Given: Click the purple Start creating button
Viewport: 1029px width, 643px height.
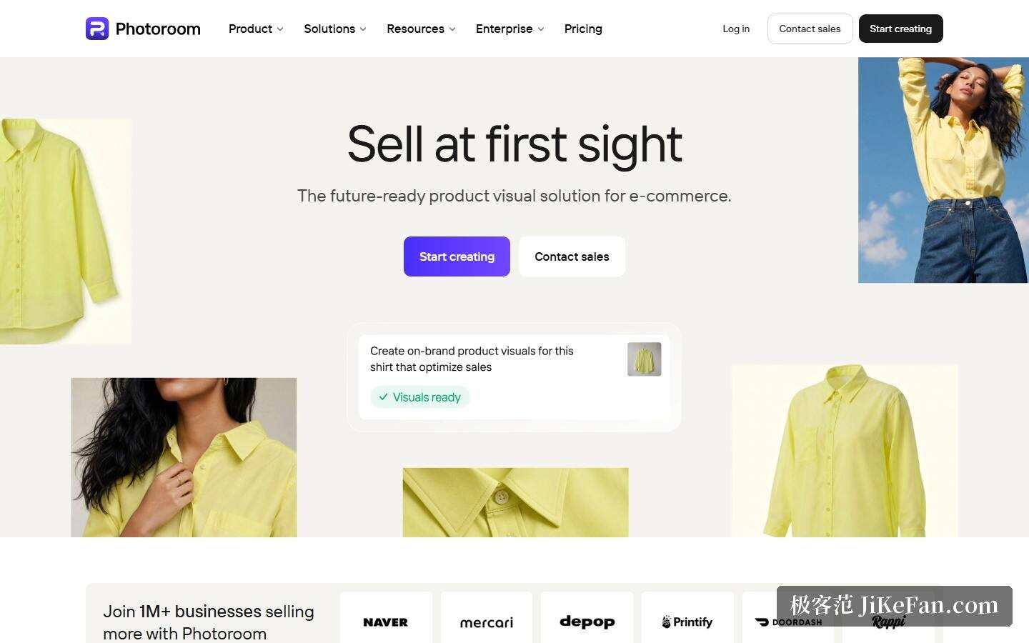Looking at the screenshot, I should [457, 256].
